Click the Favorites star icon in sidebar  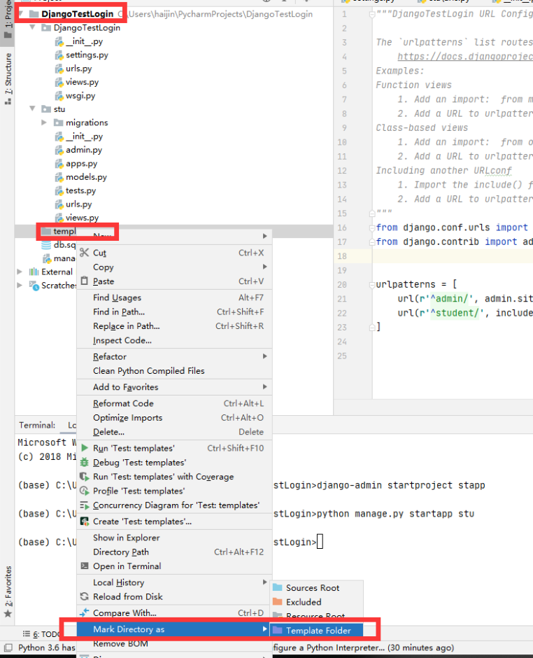click(x=8, y=614)
